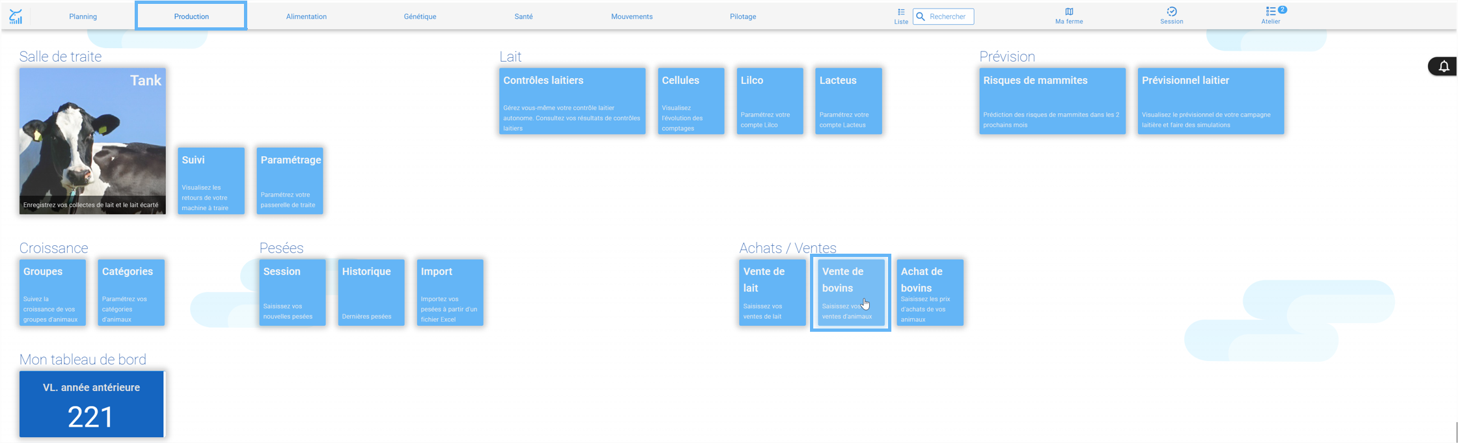Open the Tank cow photo tile
Viewport: 1458px width, 443px height.
(x=92, y=141)
